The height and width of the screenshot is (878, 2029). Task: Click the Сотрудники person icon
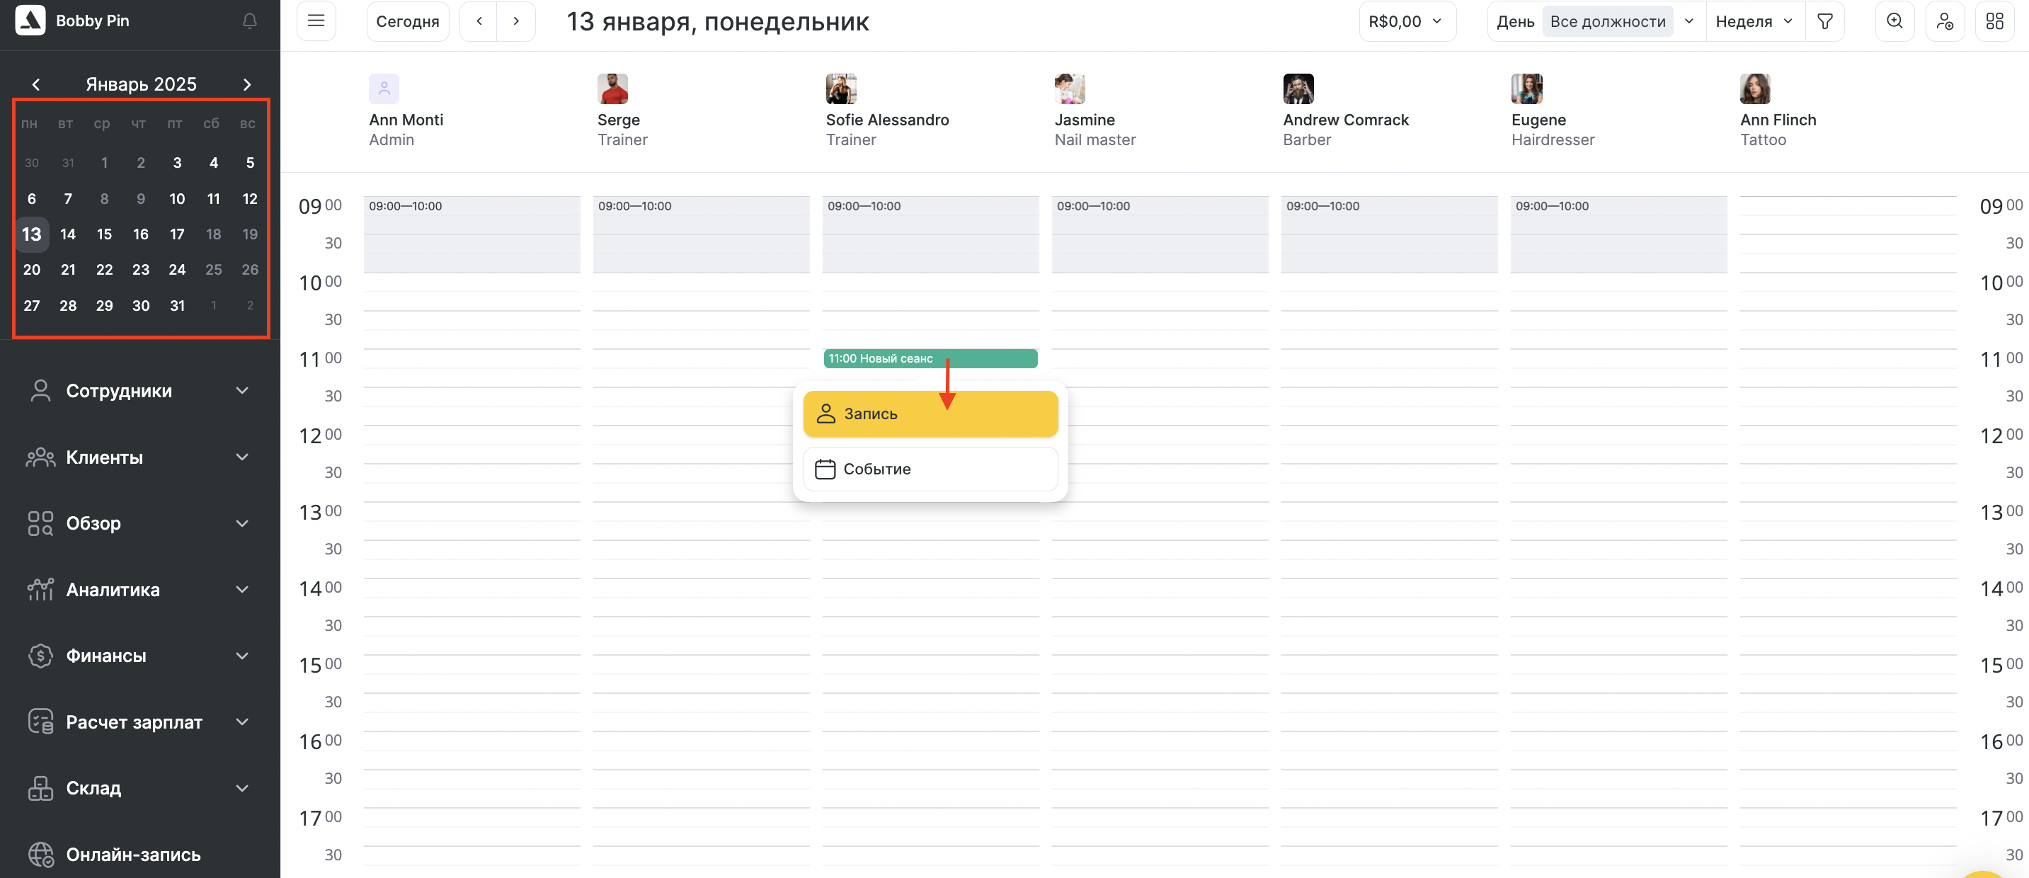(x=40, y=391)
